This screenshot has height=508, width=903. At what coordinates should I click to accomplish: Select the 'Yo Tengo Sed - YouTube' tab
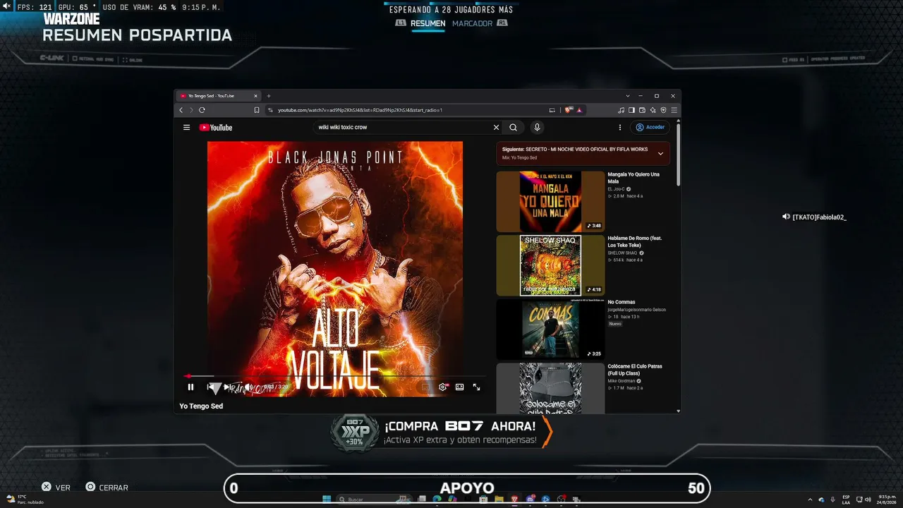point(218,96)
